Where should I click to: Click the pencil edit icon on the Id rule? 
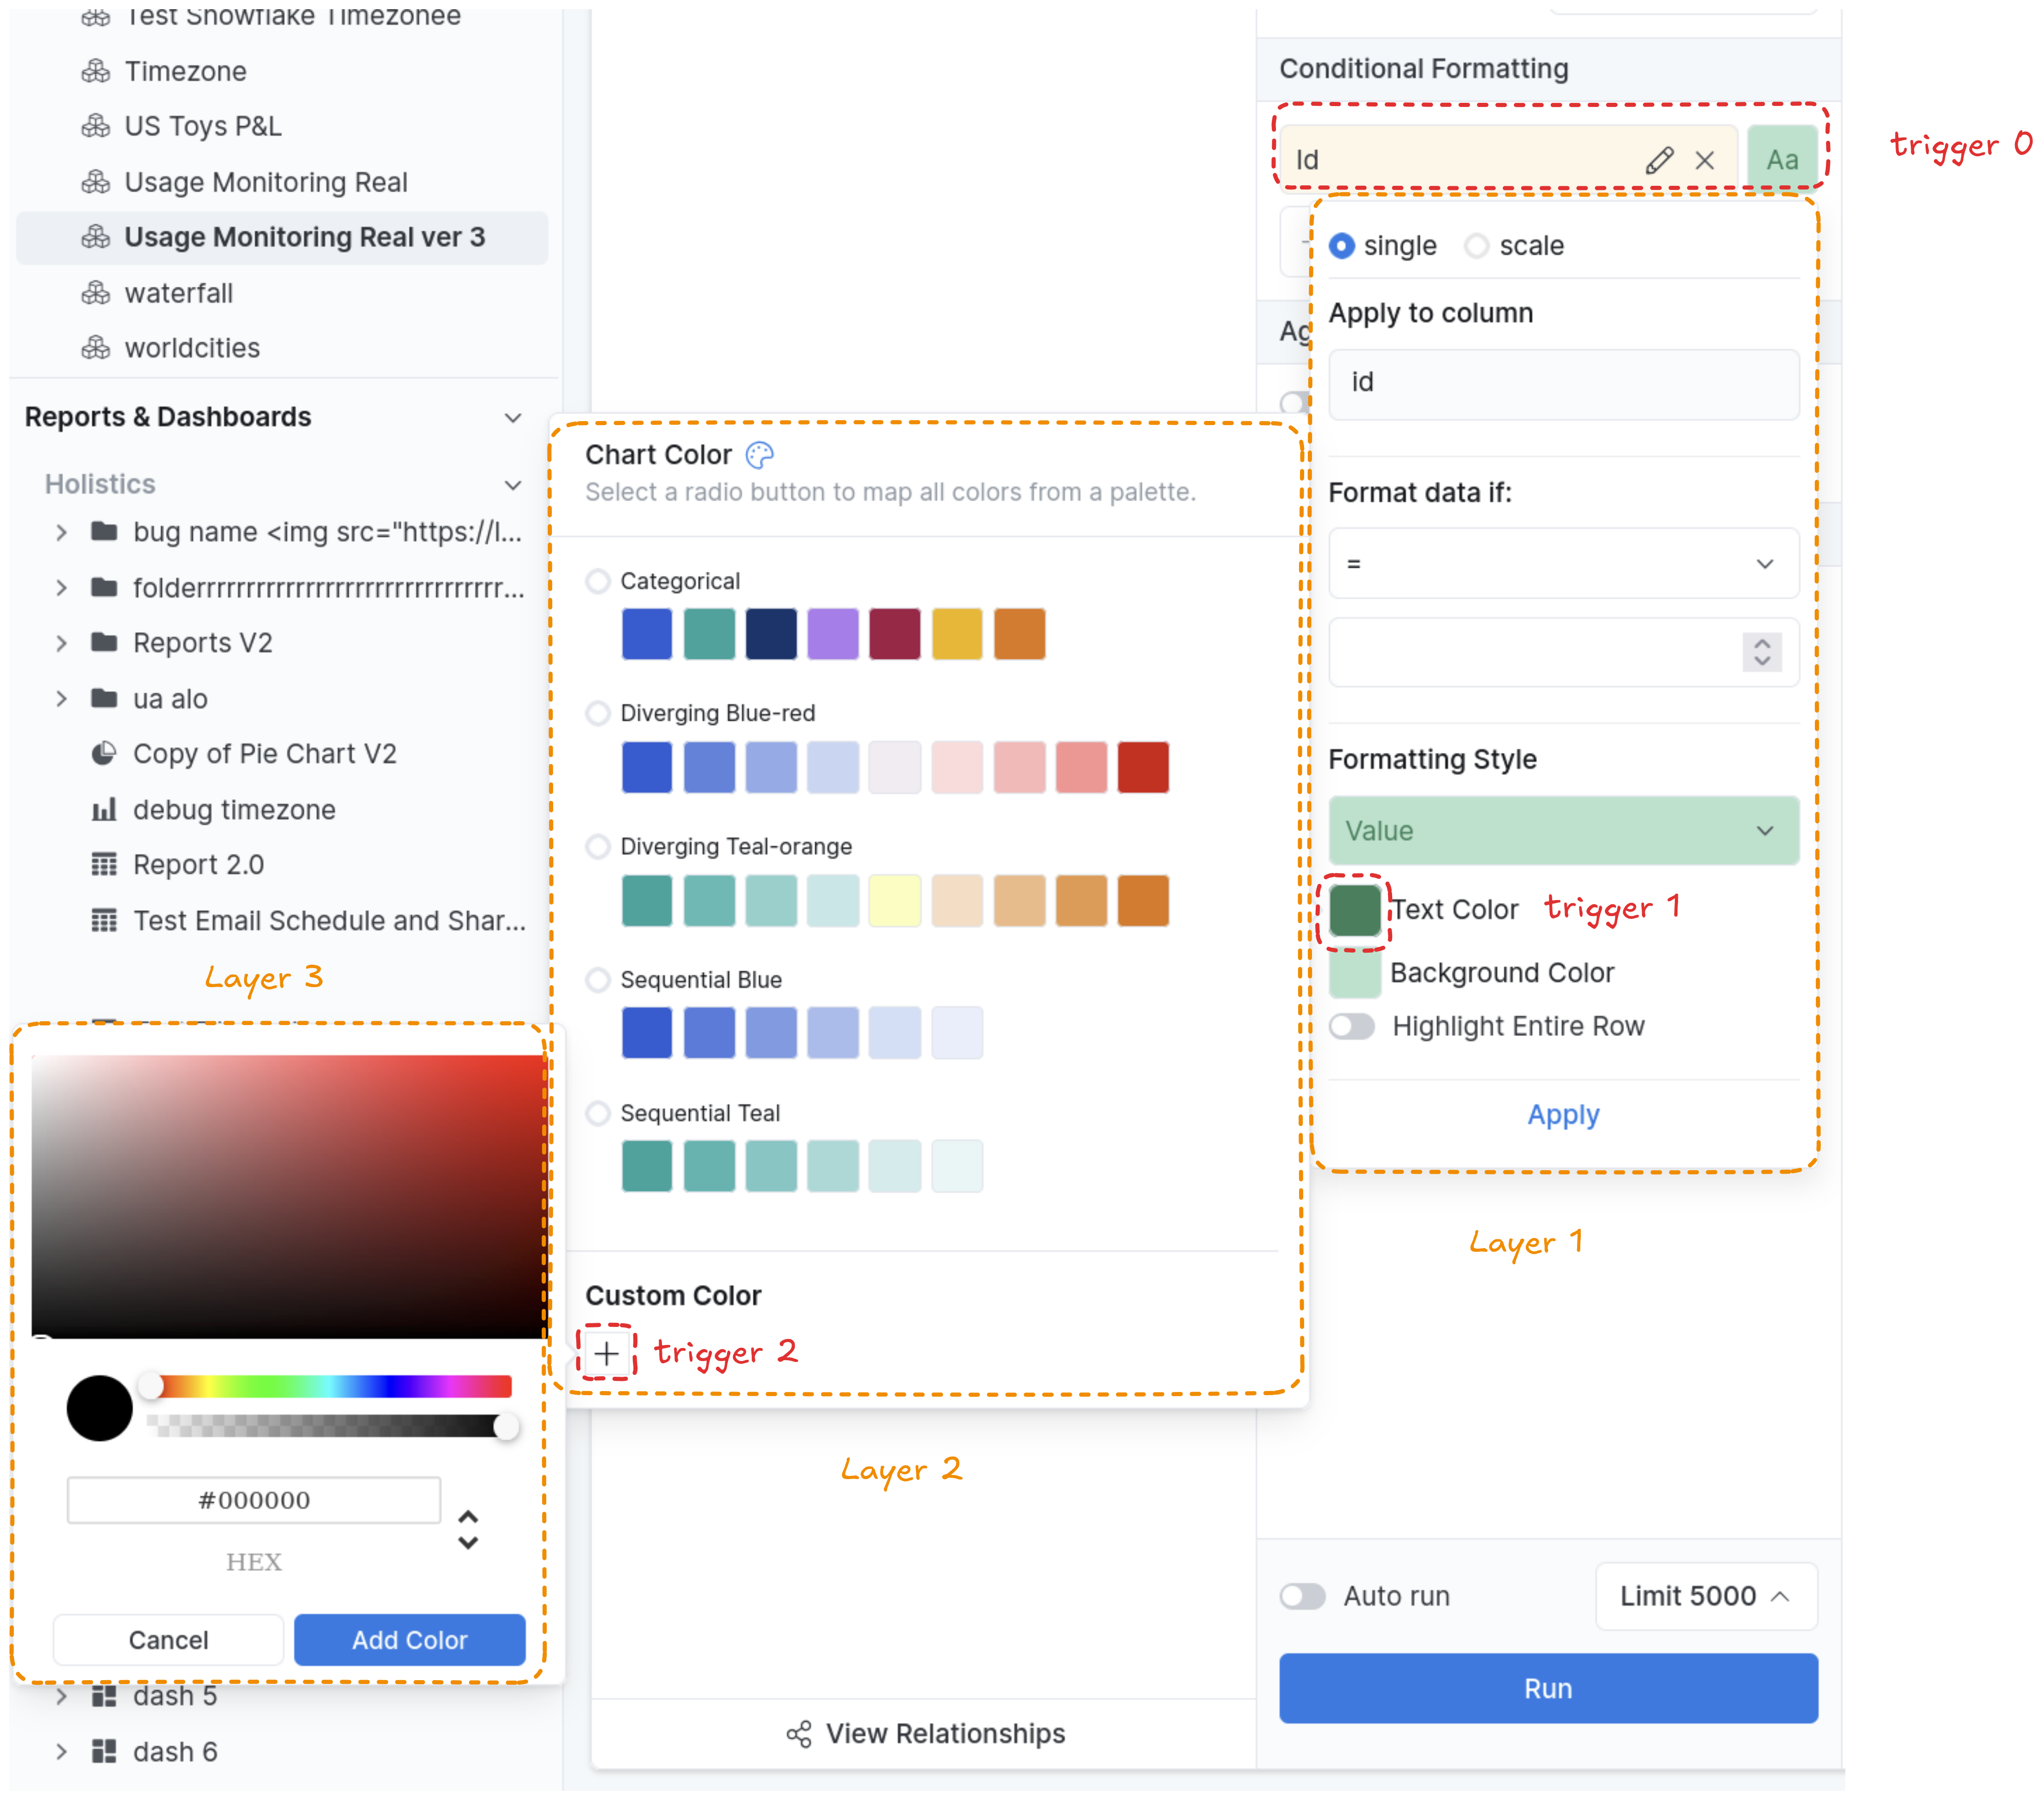tap(1660, 159)
